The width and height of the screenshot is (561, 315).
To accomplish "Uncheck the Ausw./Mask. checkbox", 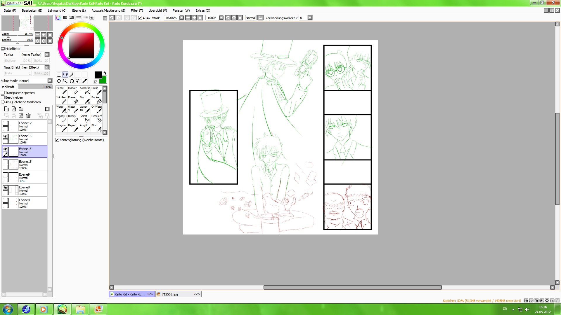I will click(x=140, y=18).
